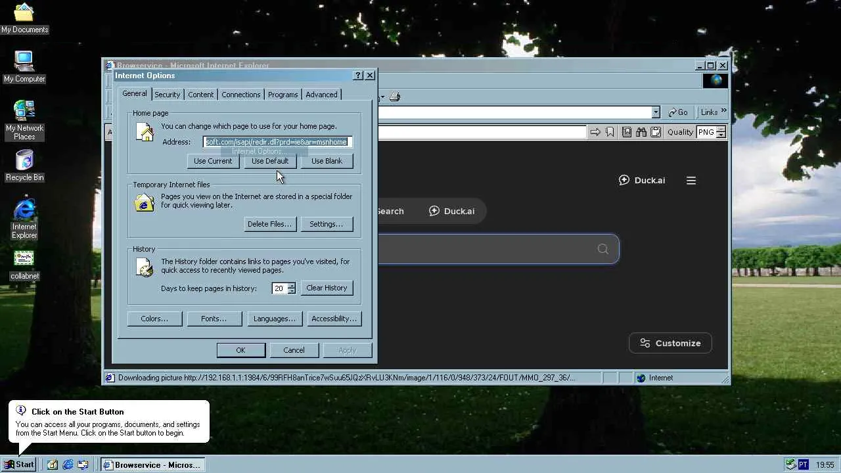Click the taskbar clock showing 19:55

825,464
